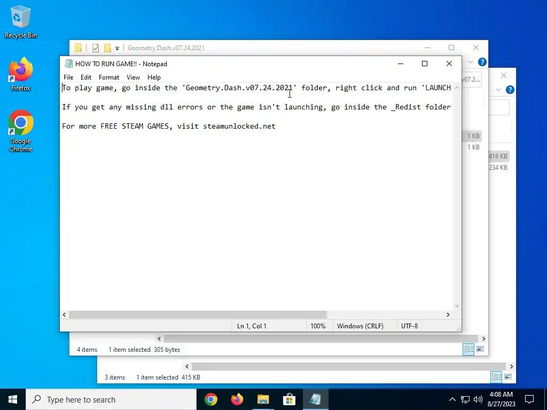Image resolution: width=547 pixels, height=410 pixels.
Task: Open Customize Quick Access Toolbar dropdown arrow
Action: point(117,49)
